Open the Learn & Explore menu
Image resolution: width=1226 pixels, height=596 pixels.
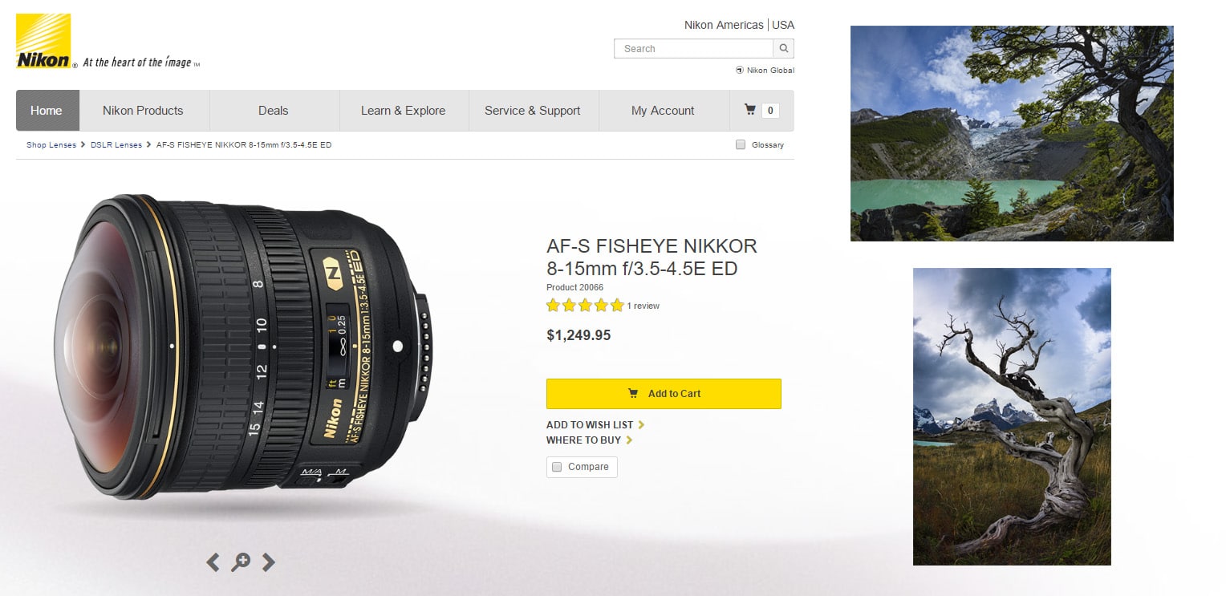(x=403, y=111)
